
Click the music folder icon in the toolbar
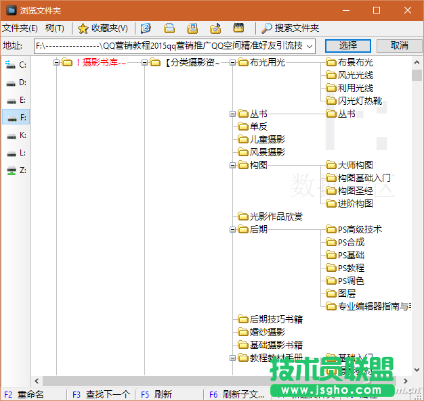coord(215,28)
